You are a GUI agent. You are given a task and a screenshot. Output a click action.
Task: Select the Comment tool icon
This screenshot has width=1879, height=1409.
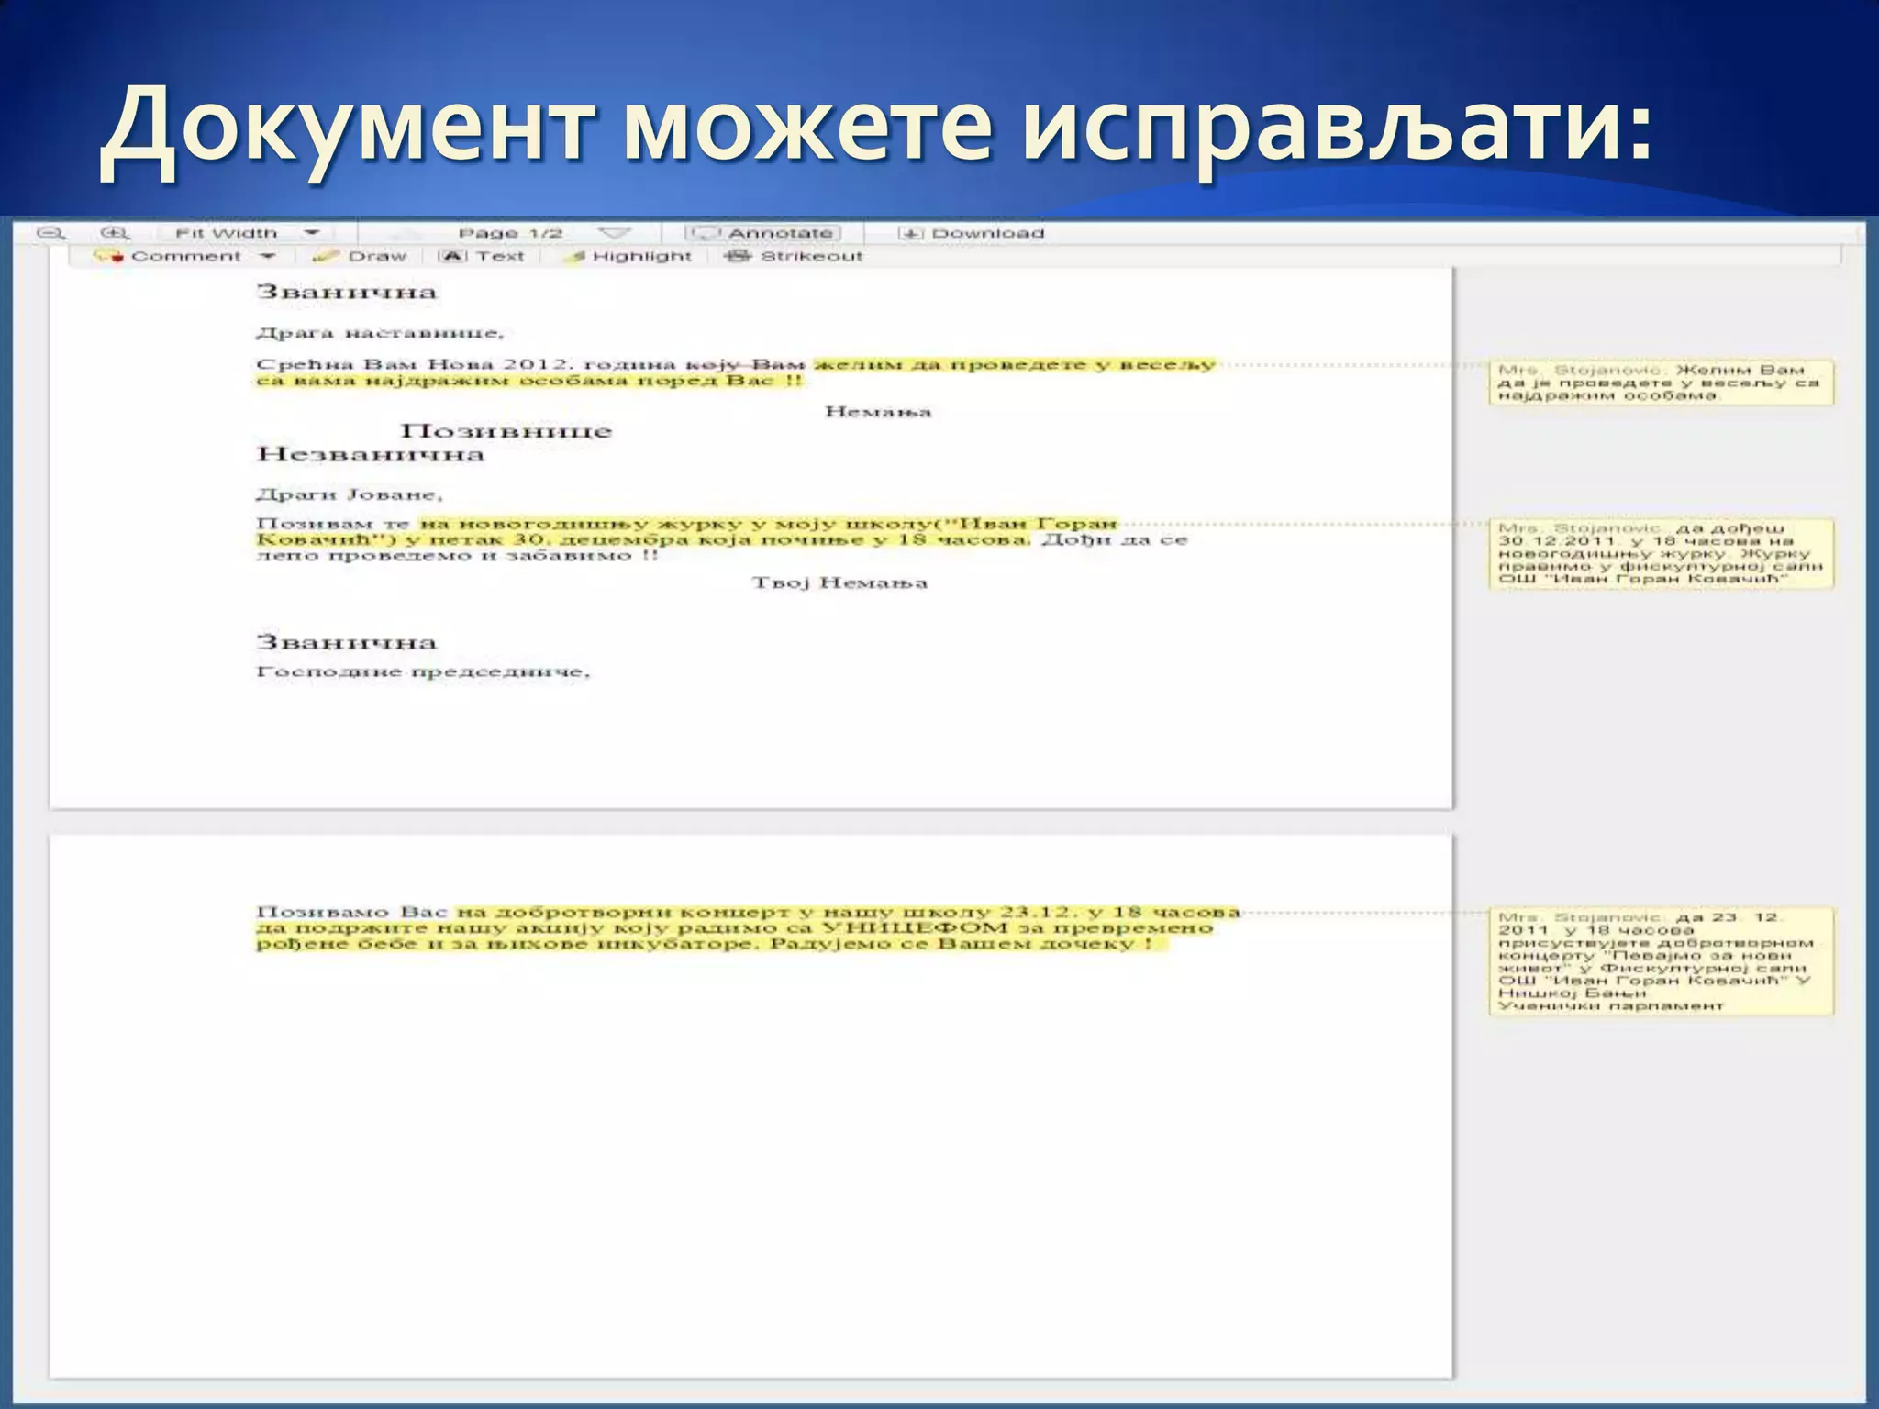108,257
